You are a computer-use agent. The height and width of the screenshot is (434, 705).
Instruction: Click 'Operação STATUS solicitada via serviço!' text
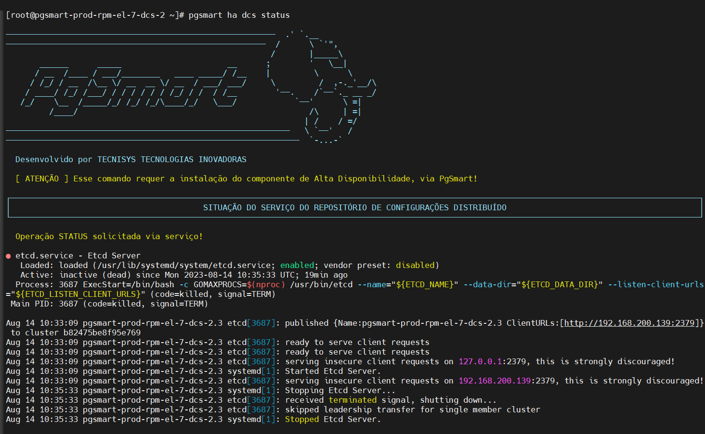(109, 236)
